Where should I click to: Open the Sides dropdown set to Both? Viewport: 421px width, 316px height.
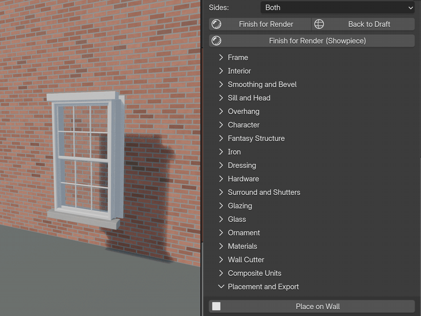click(x=337, y=7)
